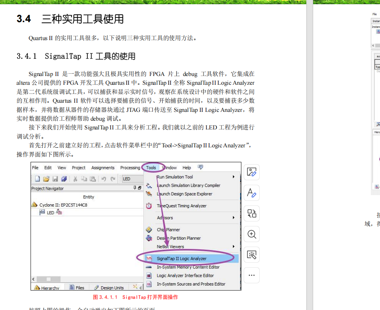Click subheading 3.4.1 SignalTap II 工具的使用
The height and width of the screenshot is (310, 380).
pos(76,56)
